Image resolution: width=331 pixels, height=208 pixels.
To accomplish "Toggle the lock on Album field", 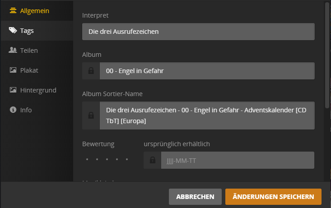I will [91, 71].
